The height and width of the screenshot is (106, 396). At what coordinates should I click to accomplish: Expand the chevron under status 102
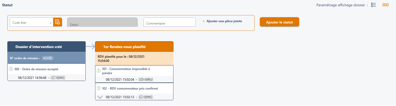(x=100, y=97)
